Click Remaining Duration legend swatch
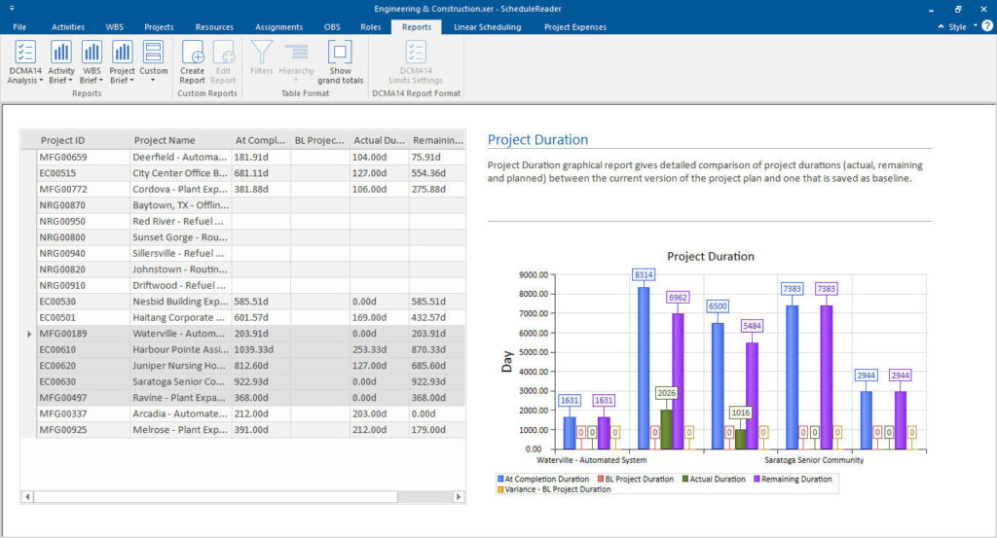Screen dimensions: 997x538 click(757, 479)
